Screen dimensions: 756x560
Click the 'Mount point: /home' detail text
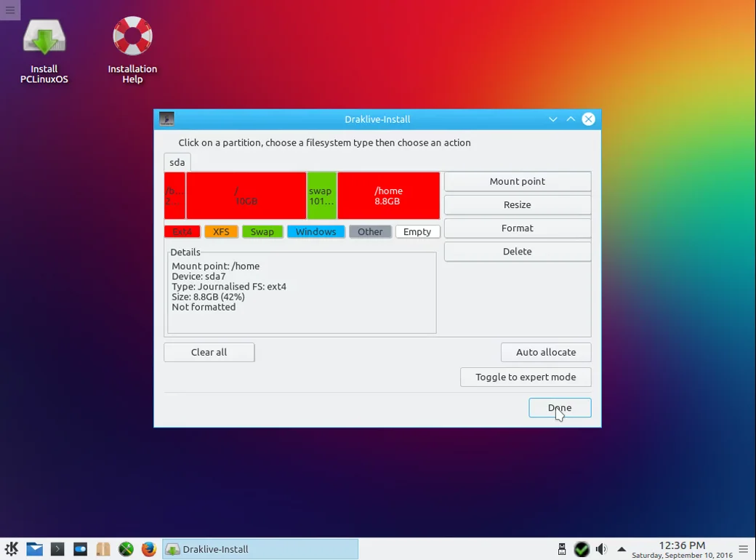pos(215,266)
